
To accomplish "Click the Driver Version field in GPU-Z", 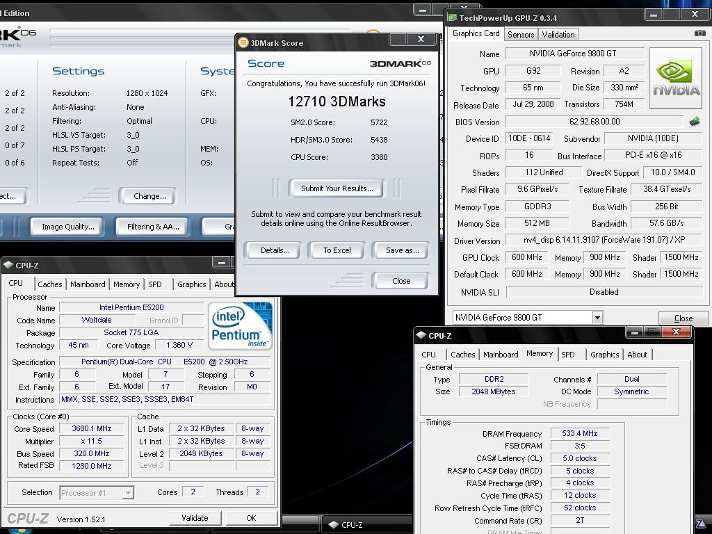I will coord(604,240).
